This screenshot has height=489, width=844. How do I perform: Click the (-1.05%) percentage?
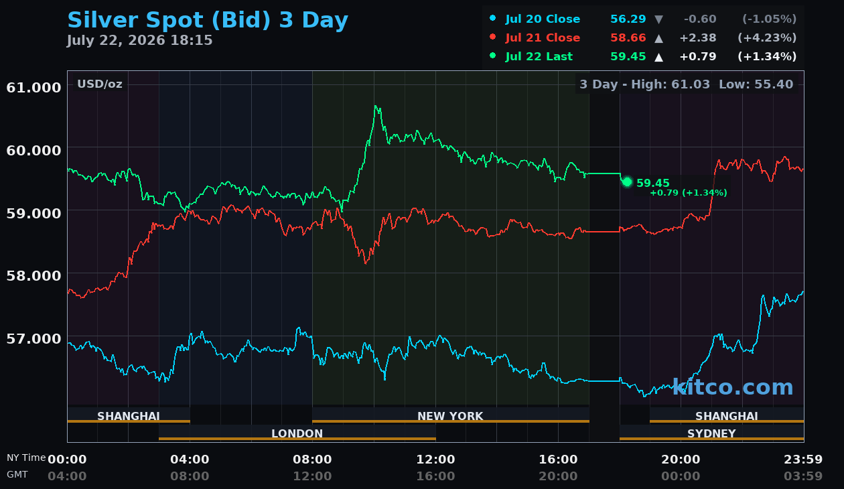769,19
